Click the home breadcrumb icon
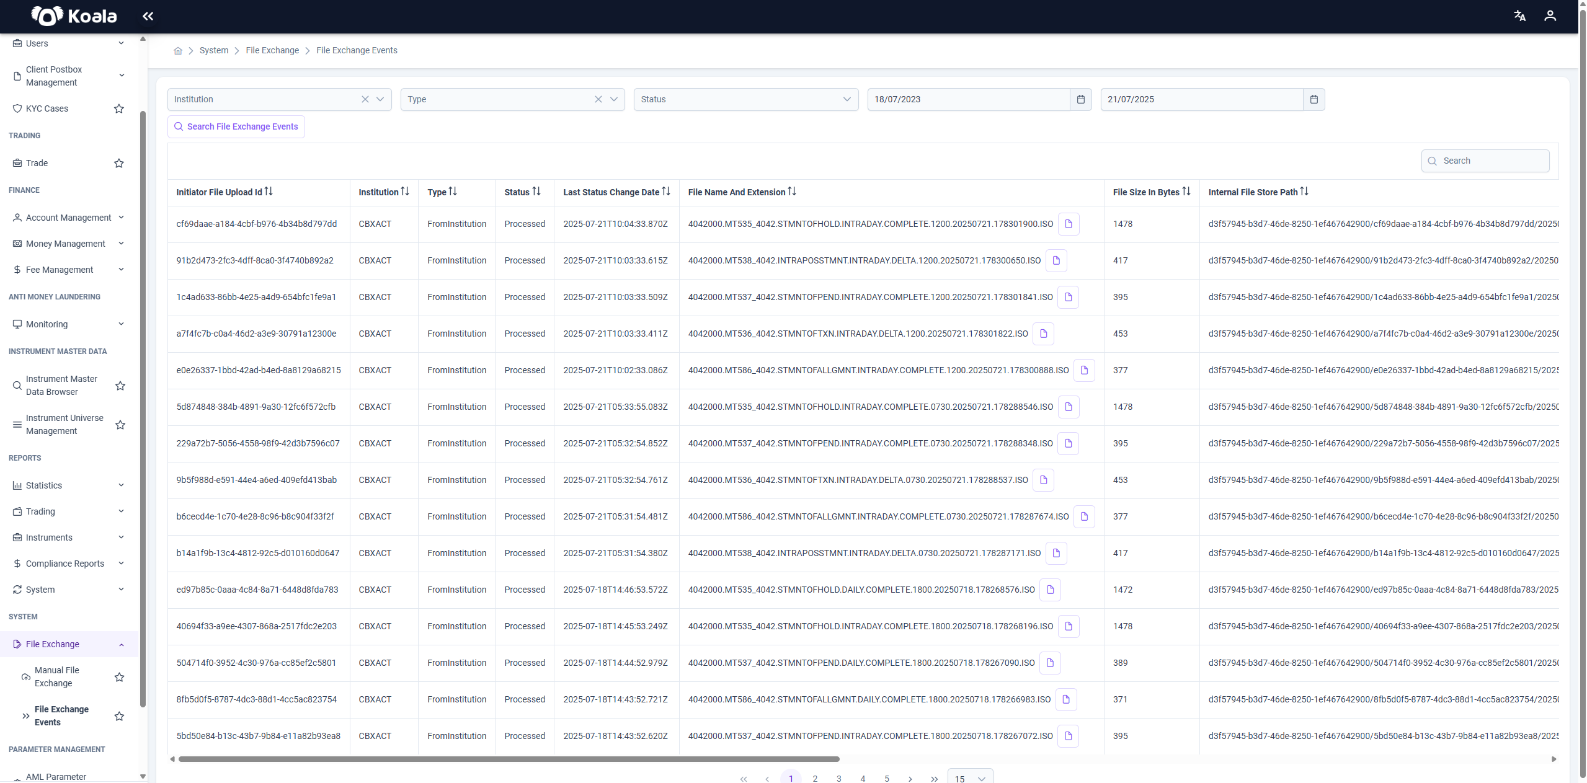The width and height of the screenshot is (1587, 783). point(178,51)
